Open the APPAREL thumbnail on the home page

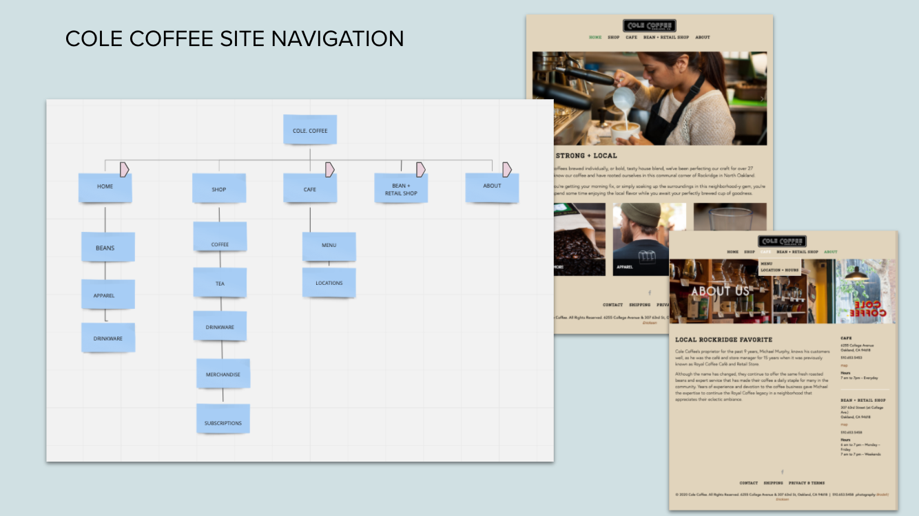click(650, 239)
